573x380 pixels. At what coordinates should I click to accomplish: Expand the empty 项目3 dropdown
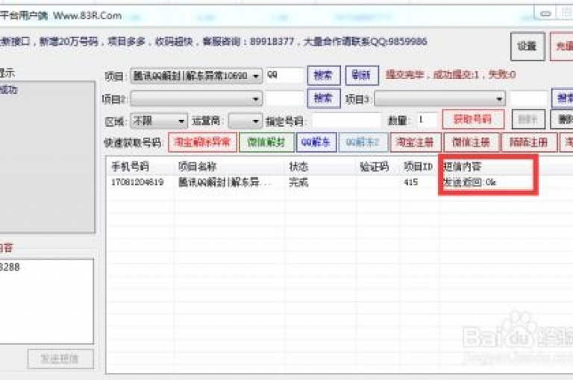tap(440, 98)
